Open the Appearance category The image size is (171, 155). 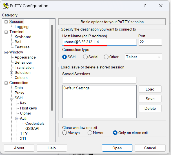tap(25, 57)
